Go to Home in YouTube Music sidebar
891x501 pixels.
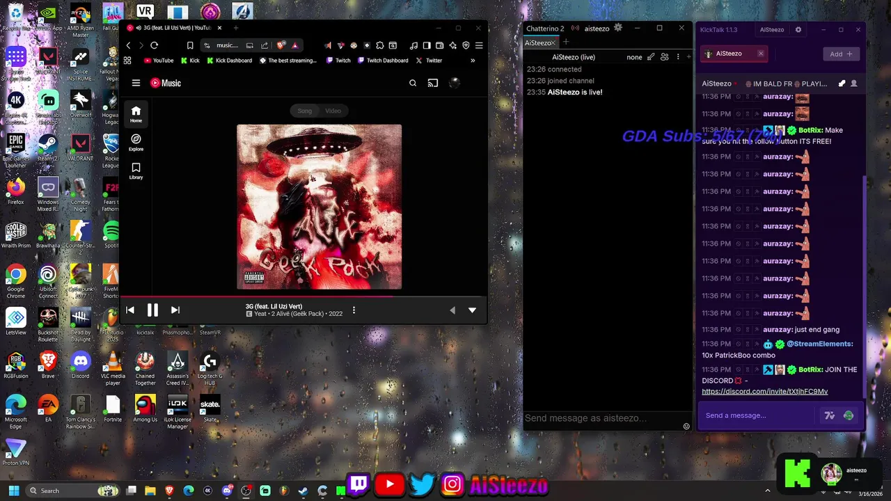[x=136, y=114]
